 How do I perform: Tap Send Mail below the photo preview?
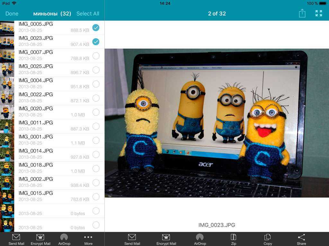tap(132, 239)
